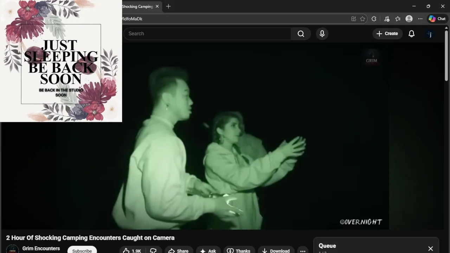This screenshot has width=450, height=253.
Task: Share the video
Action: point(179,251)
